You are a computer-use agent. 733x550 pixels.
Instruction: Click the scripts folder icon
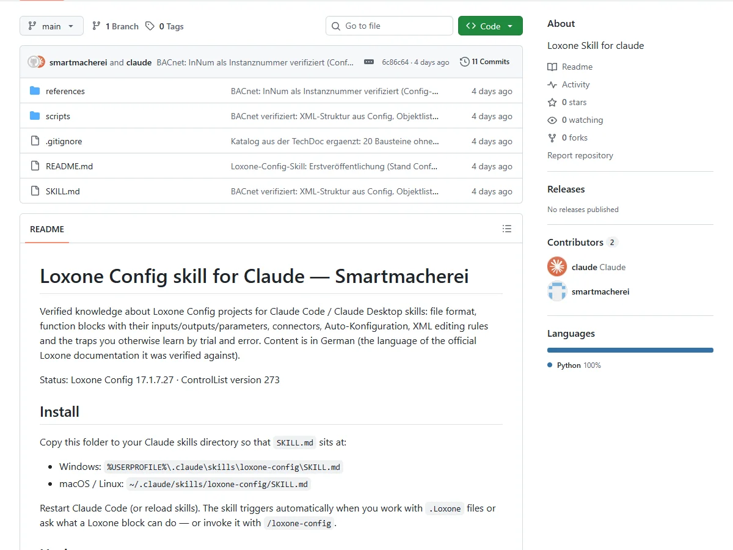coord(35,116)
